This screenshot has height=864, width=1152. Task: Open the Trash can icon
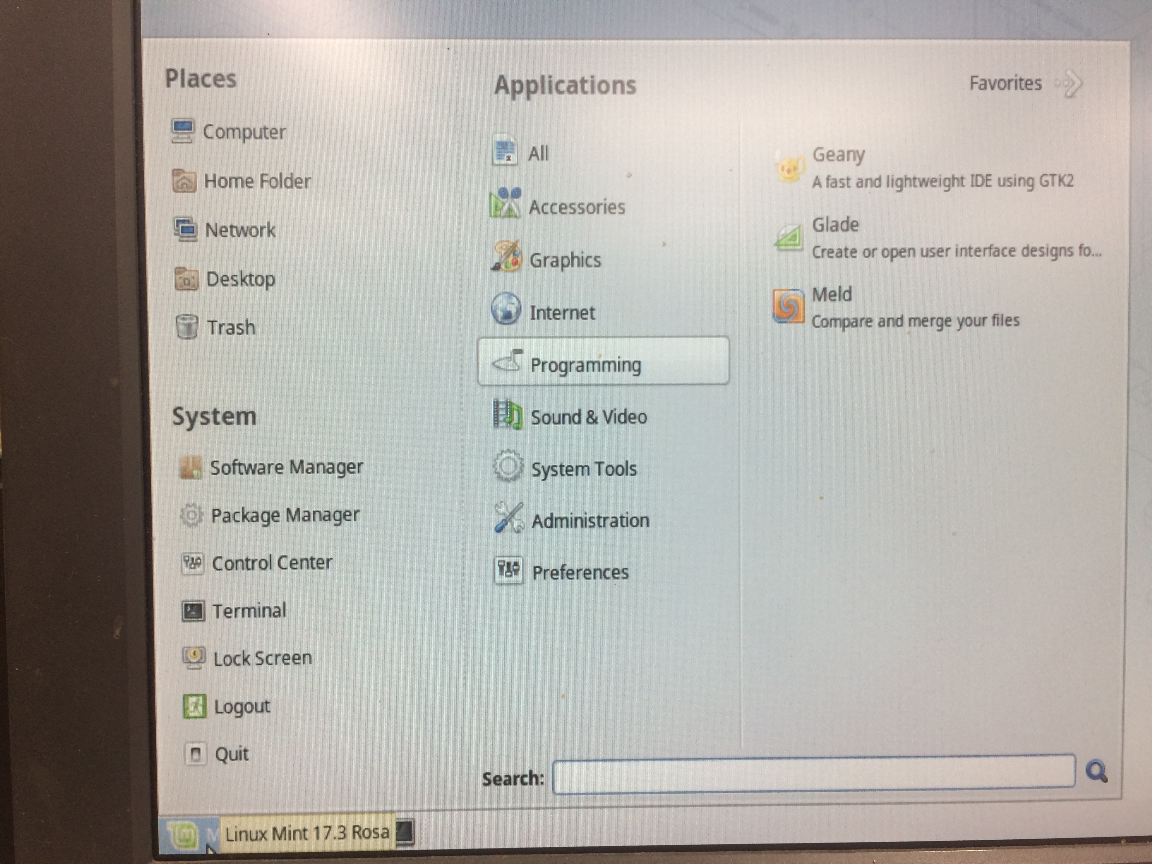point(187,326)
